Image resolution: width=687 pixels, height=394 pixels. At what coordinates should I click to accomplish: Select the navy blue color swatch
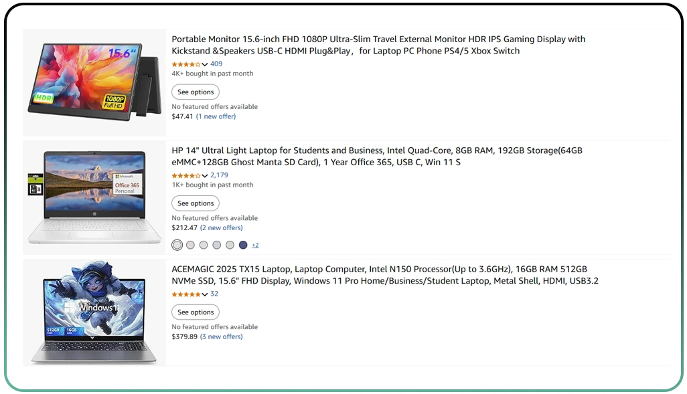pyautogui.click(x=244, y=245)
